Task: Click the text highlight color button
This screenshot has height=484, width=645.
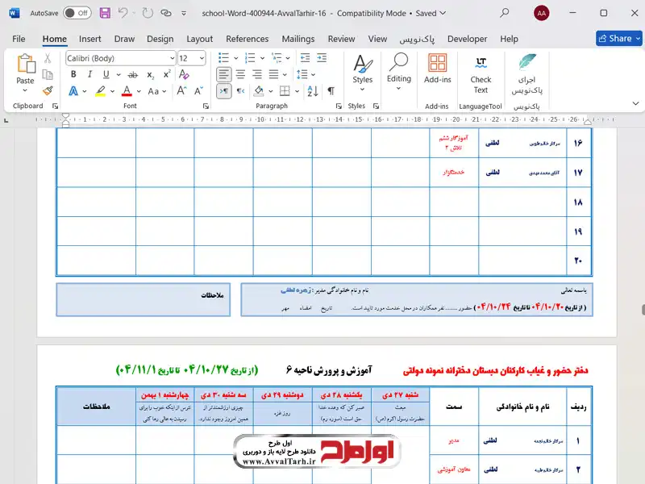Action: (x=101, y=91)
